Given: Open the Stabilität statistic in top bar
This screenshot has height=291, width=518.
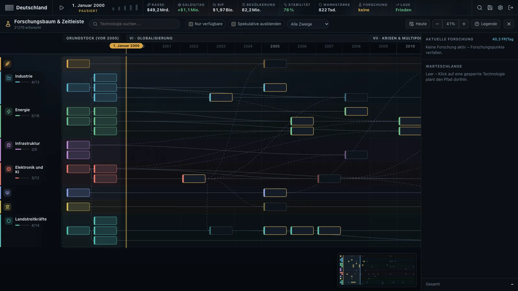Looking at the screenshot, I should pos(297,7).
